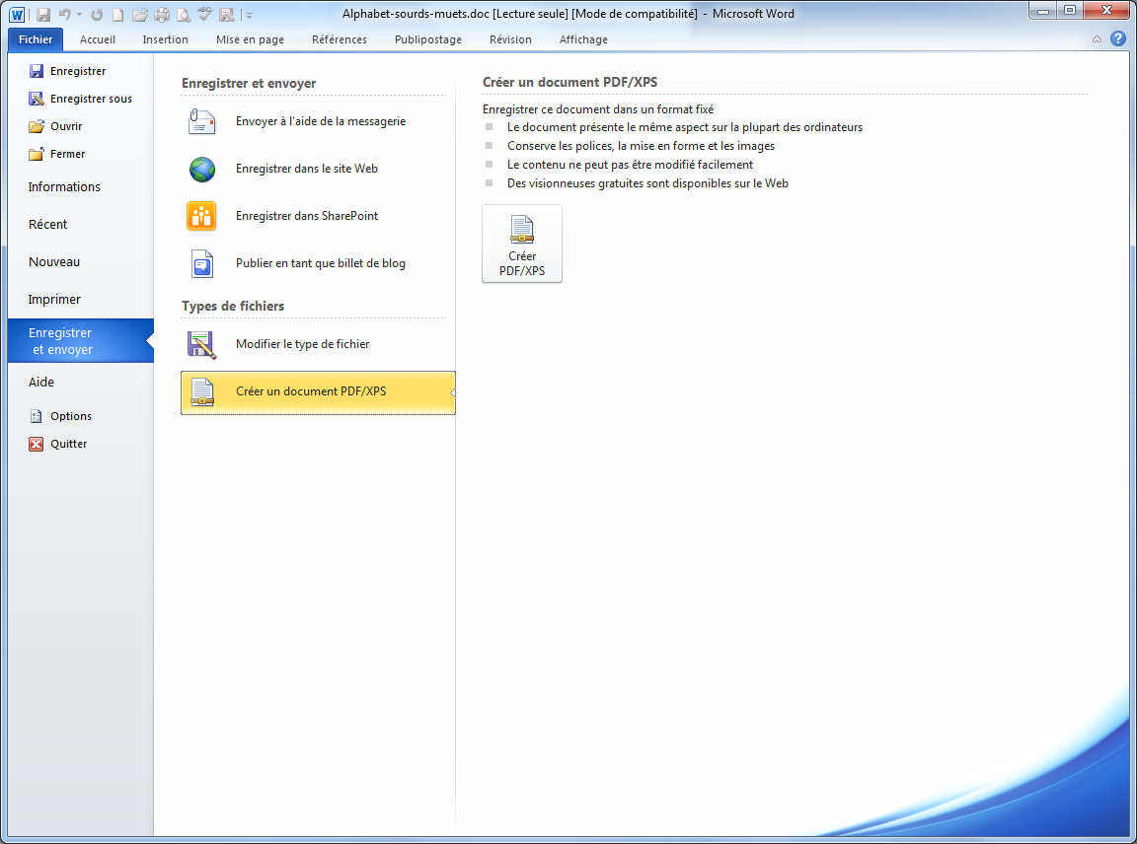Click 'Conserve les polices, la mise en forme et les images'
1137x844 pixels.
(641, 146)
